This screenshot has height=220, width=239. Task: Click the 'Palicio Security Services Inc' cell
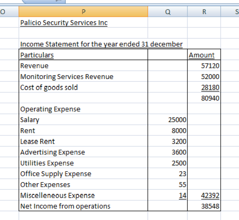(x=83, y=22)
